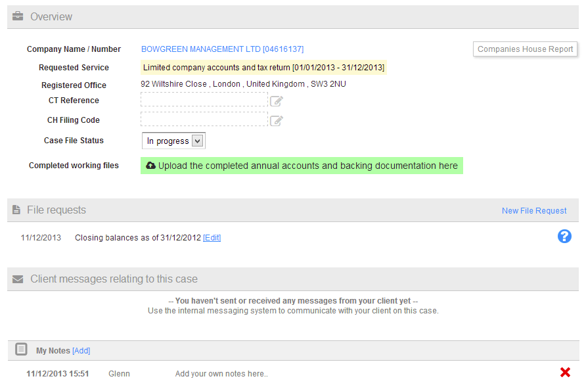This screenshot has width=586, height=387.
Task: Click inside the CH Filing Code field
Action: click(x=204, y=120)
